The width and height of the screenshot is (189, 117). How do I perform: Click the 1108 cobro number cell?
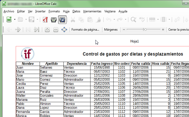pos(122,96)
